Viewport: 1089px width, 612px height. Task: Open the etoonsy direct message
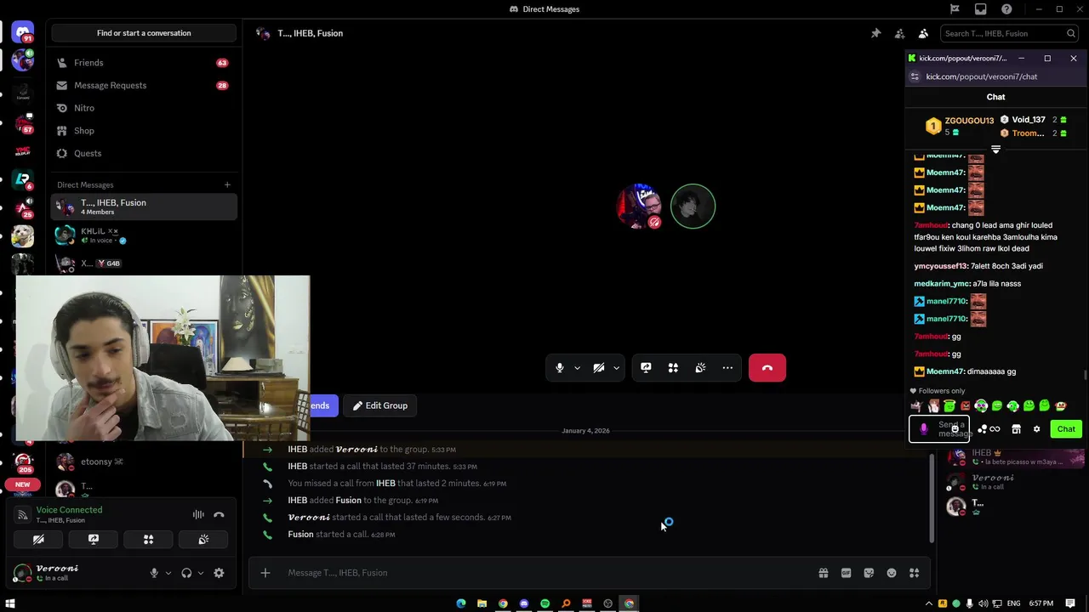pyautogui.click(x=144, y=462)
